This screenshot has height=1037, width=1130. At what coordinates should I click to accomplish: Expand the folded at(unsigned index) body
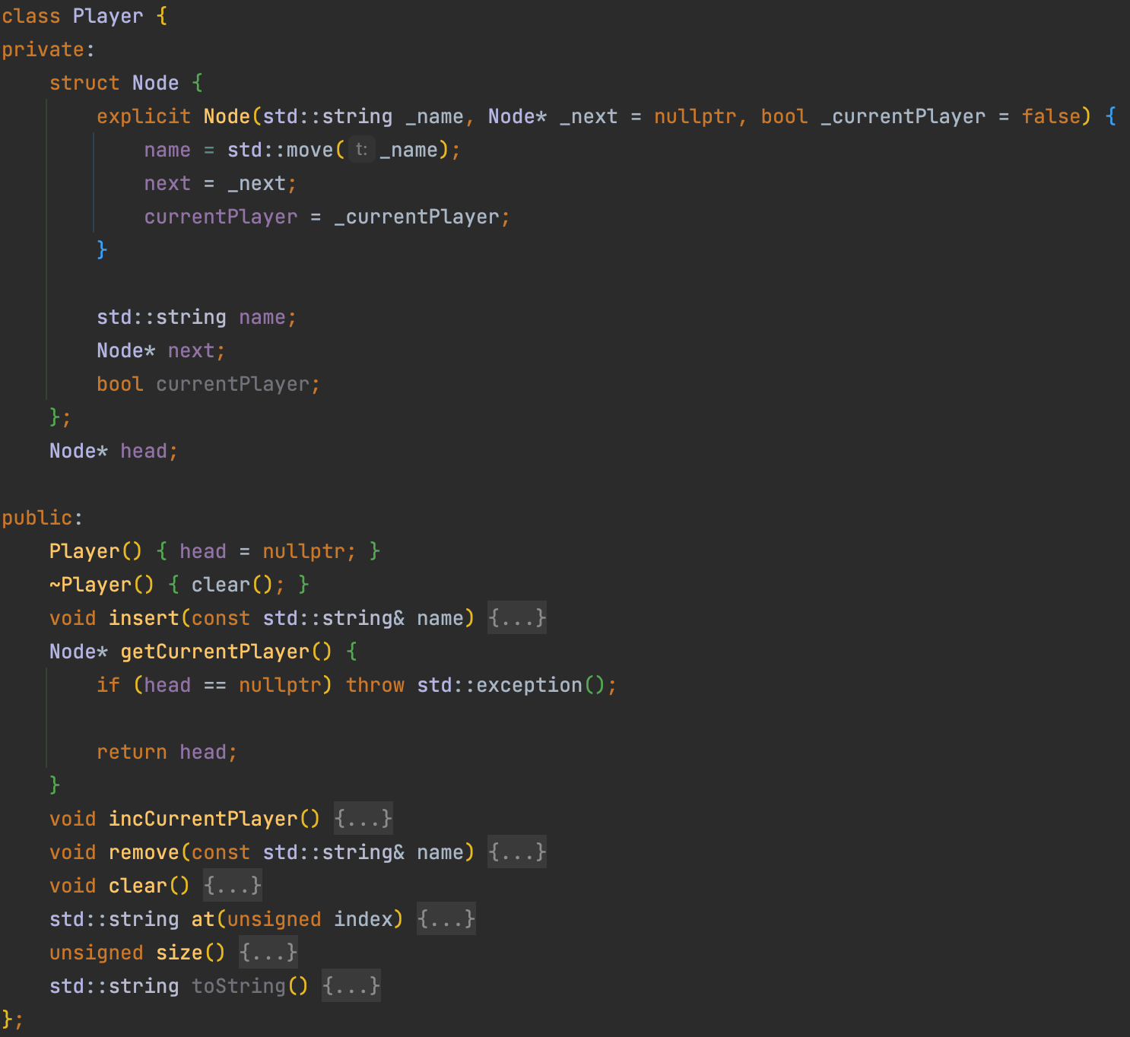pos(446,918)
